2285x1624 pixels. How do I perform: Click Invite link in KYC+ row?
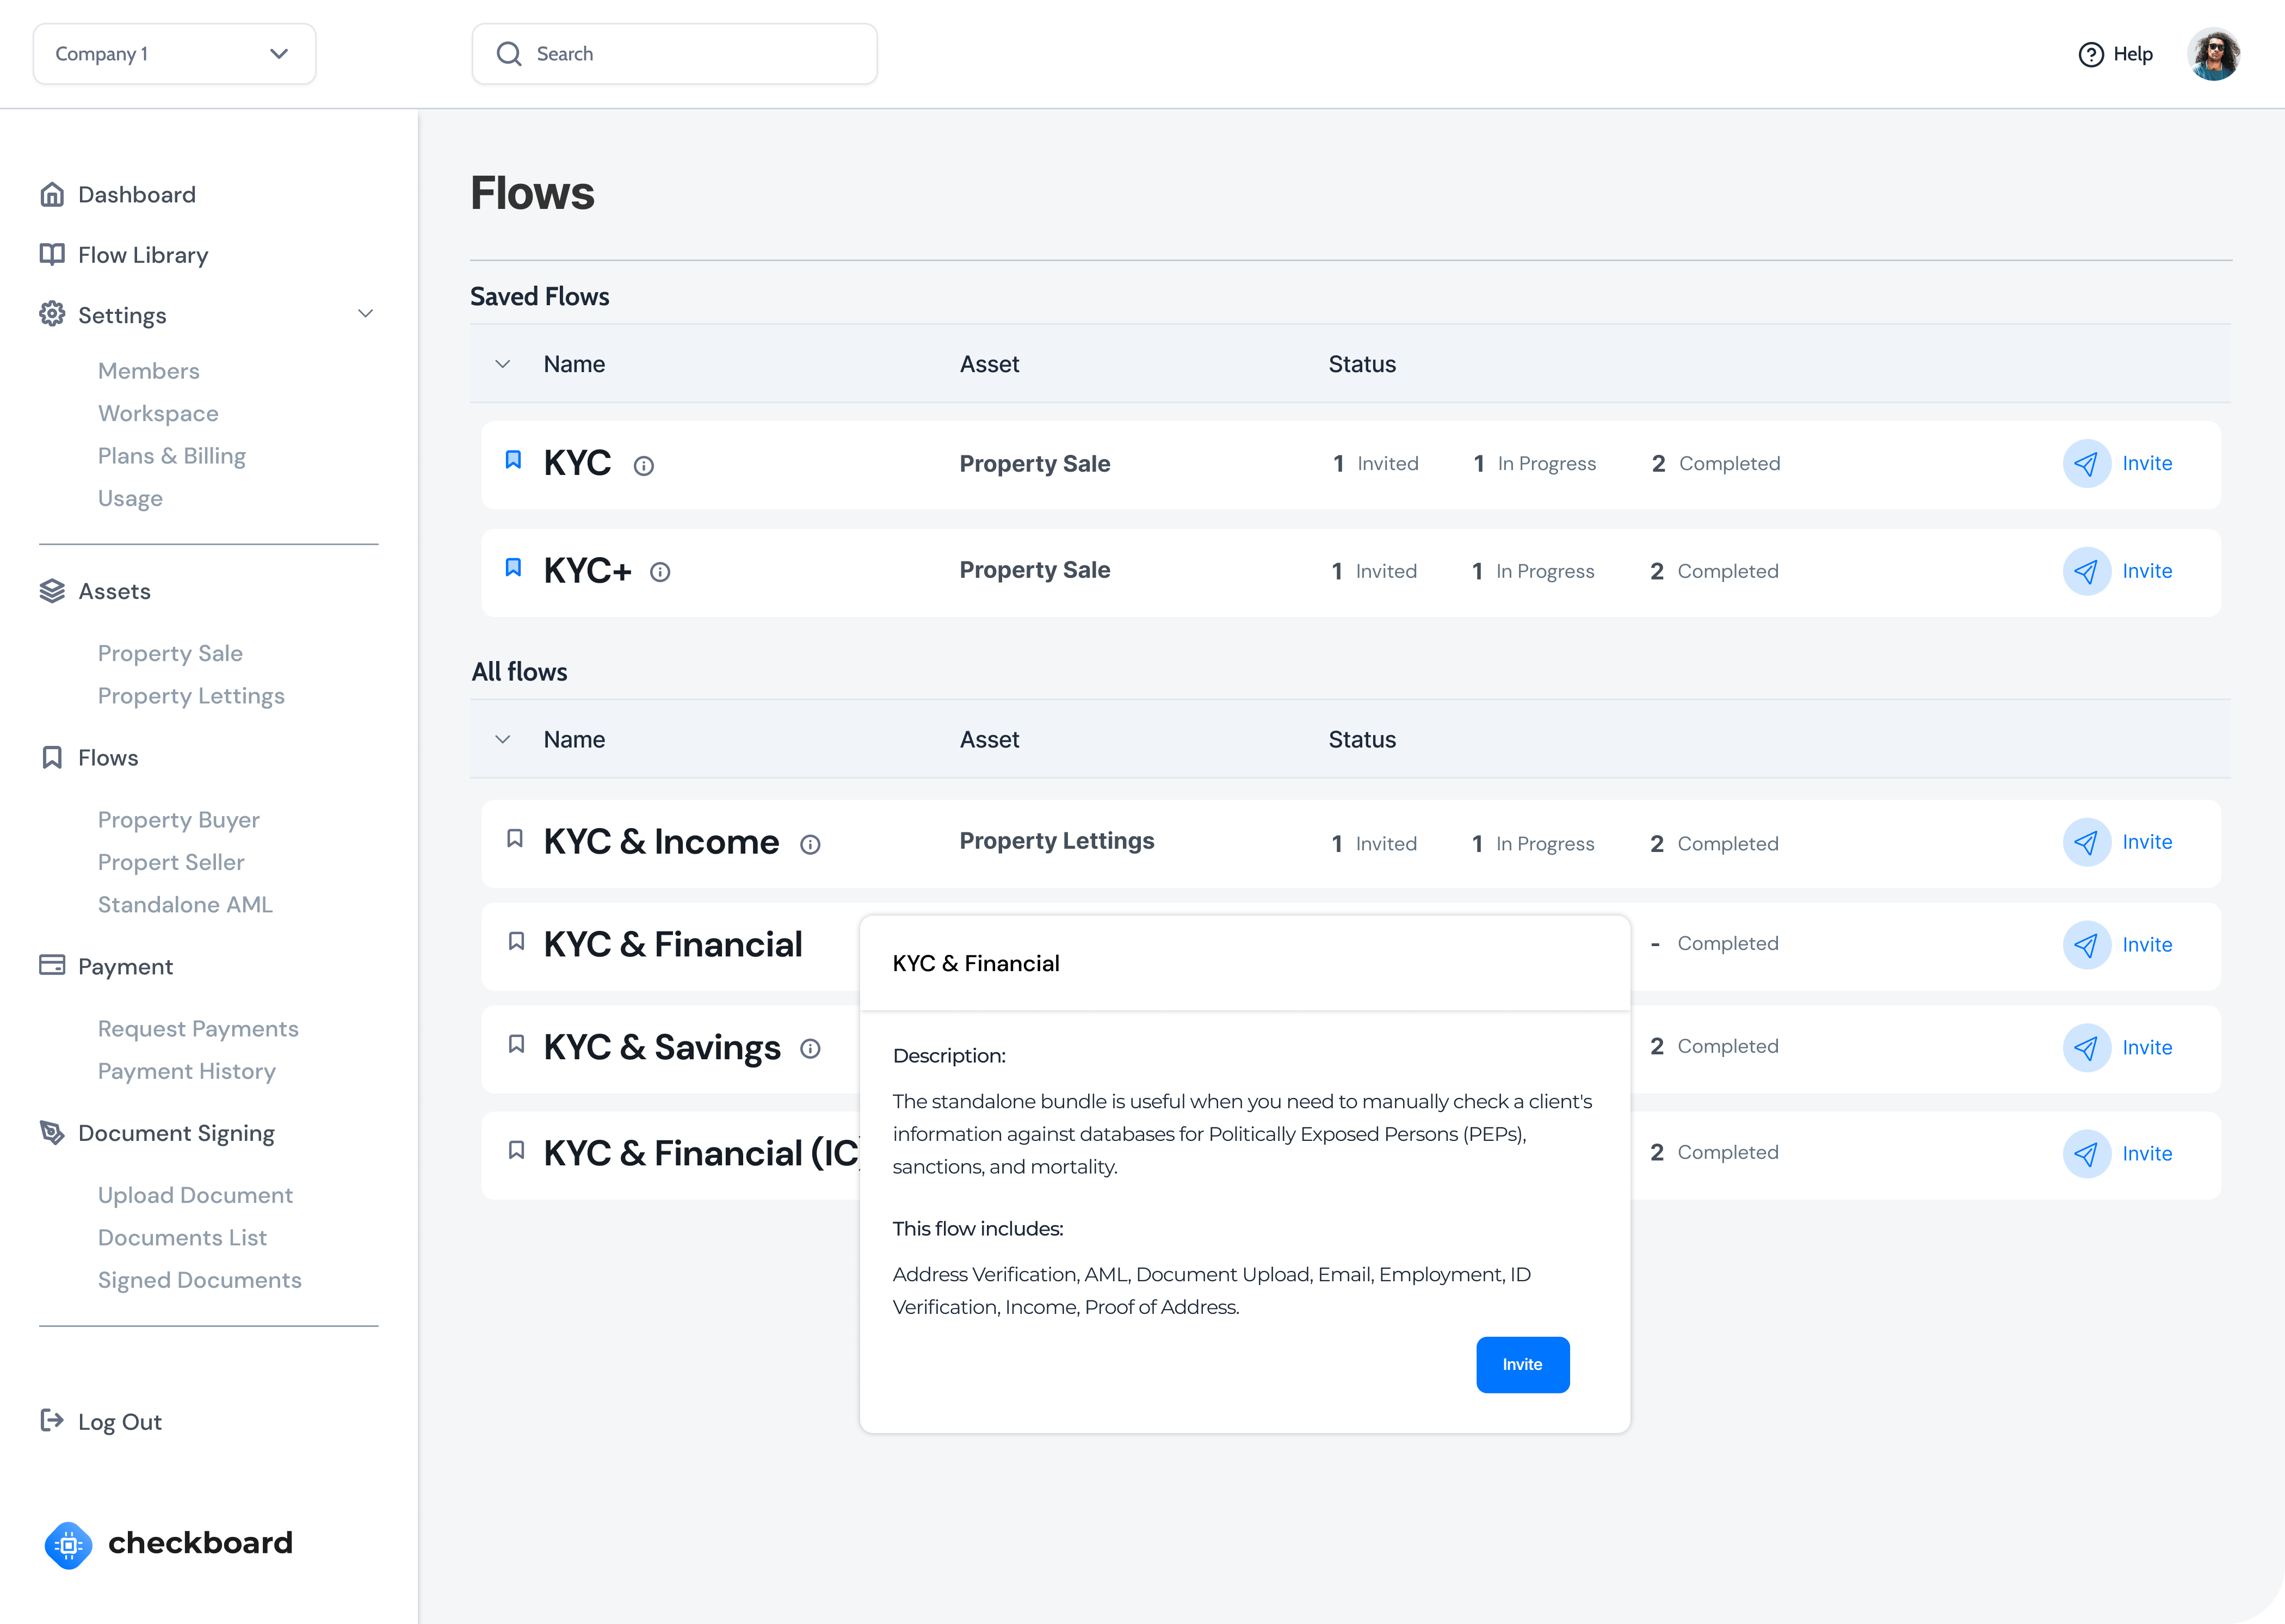2147,572
